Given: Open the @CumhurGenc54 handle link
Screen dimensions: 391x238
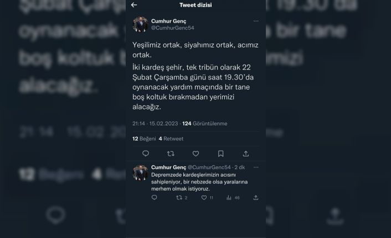Looking at the screenshot, I should coord(173,28).
